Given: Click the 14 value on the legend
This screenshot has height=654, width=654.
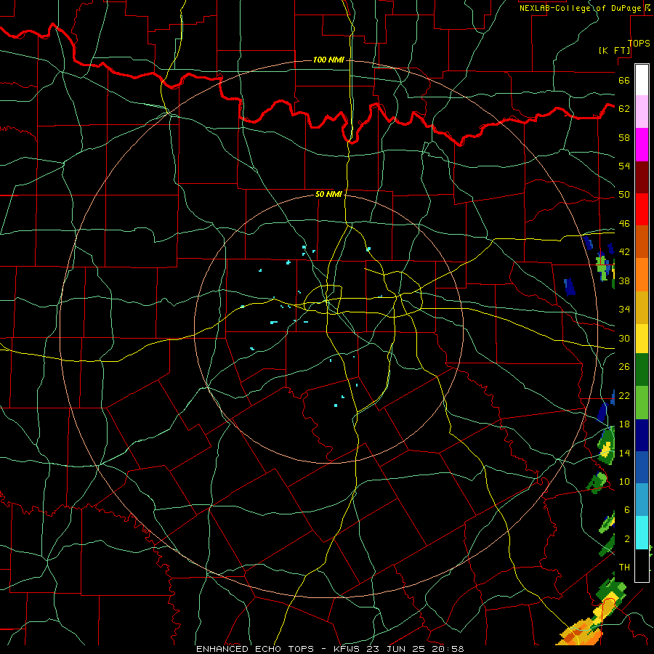Looking at the screenshot, I should 624,453.
